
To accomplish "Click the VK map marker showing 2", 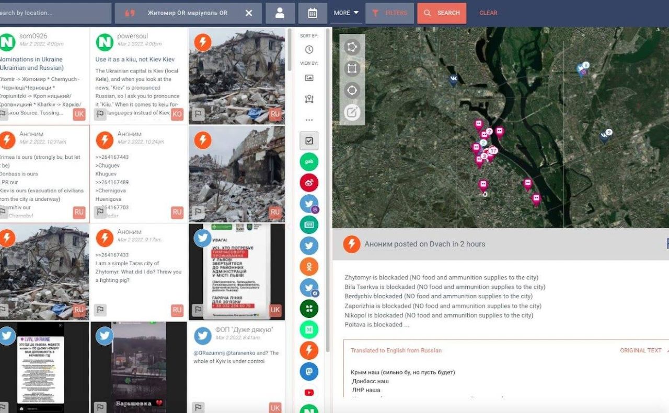I will [x=606, y=135].
